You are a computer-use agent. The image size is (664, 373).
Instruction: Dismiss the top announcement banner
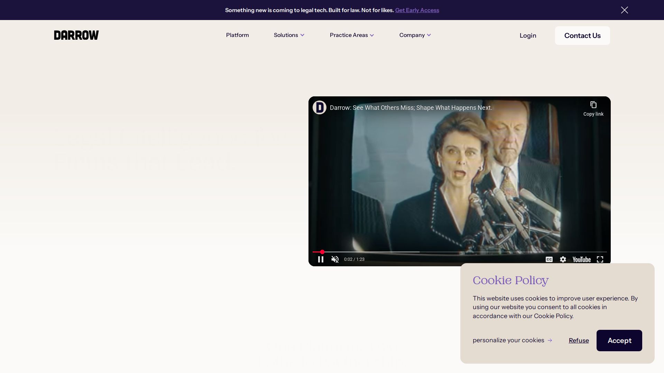pos(624,10)
